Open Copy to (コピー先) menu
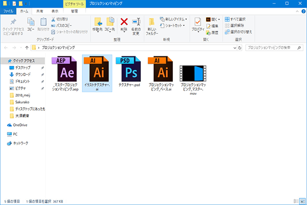Screen dimensions: 307x205 [x=110, y=25]
